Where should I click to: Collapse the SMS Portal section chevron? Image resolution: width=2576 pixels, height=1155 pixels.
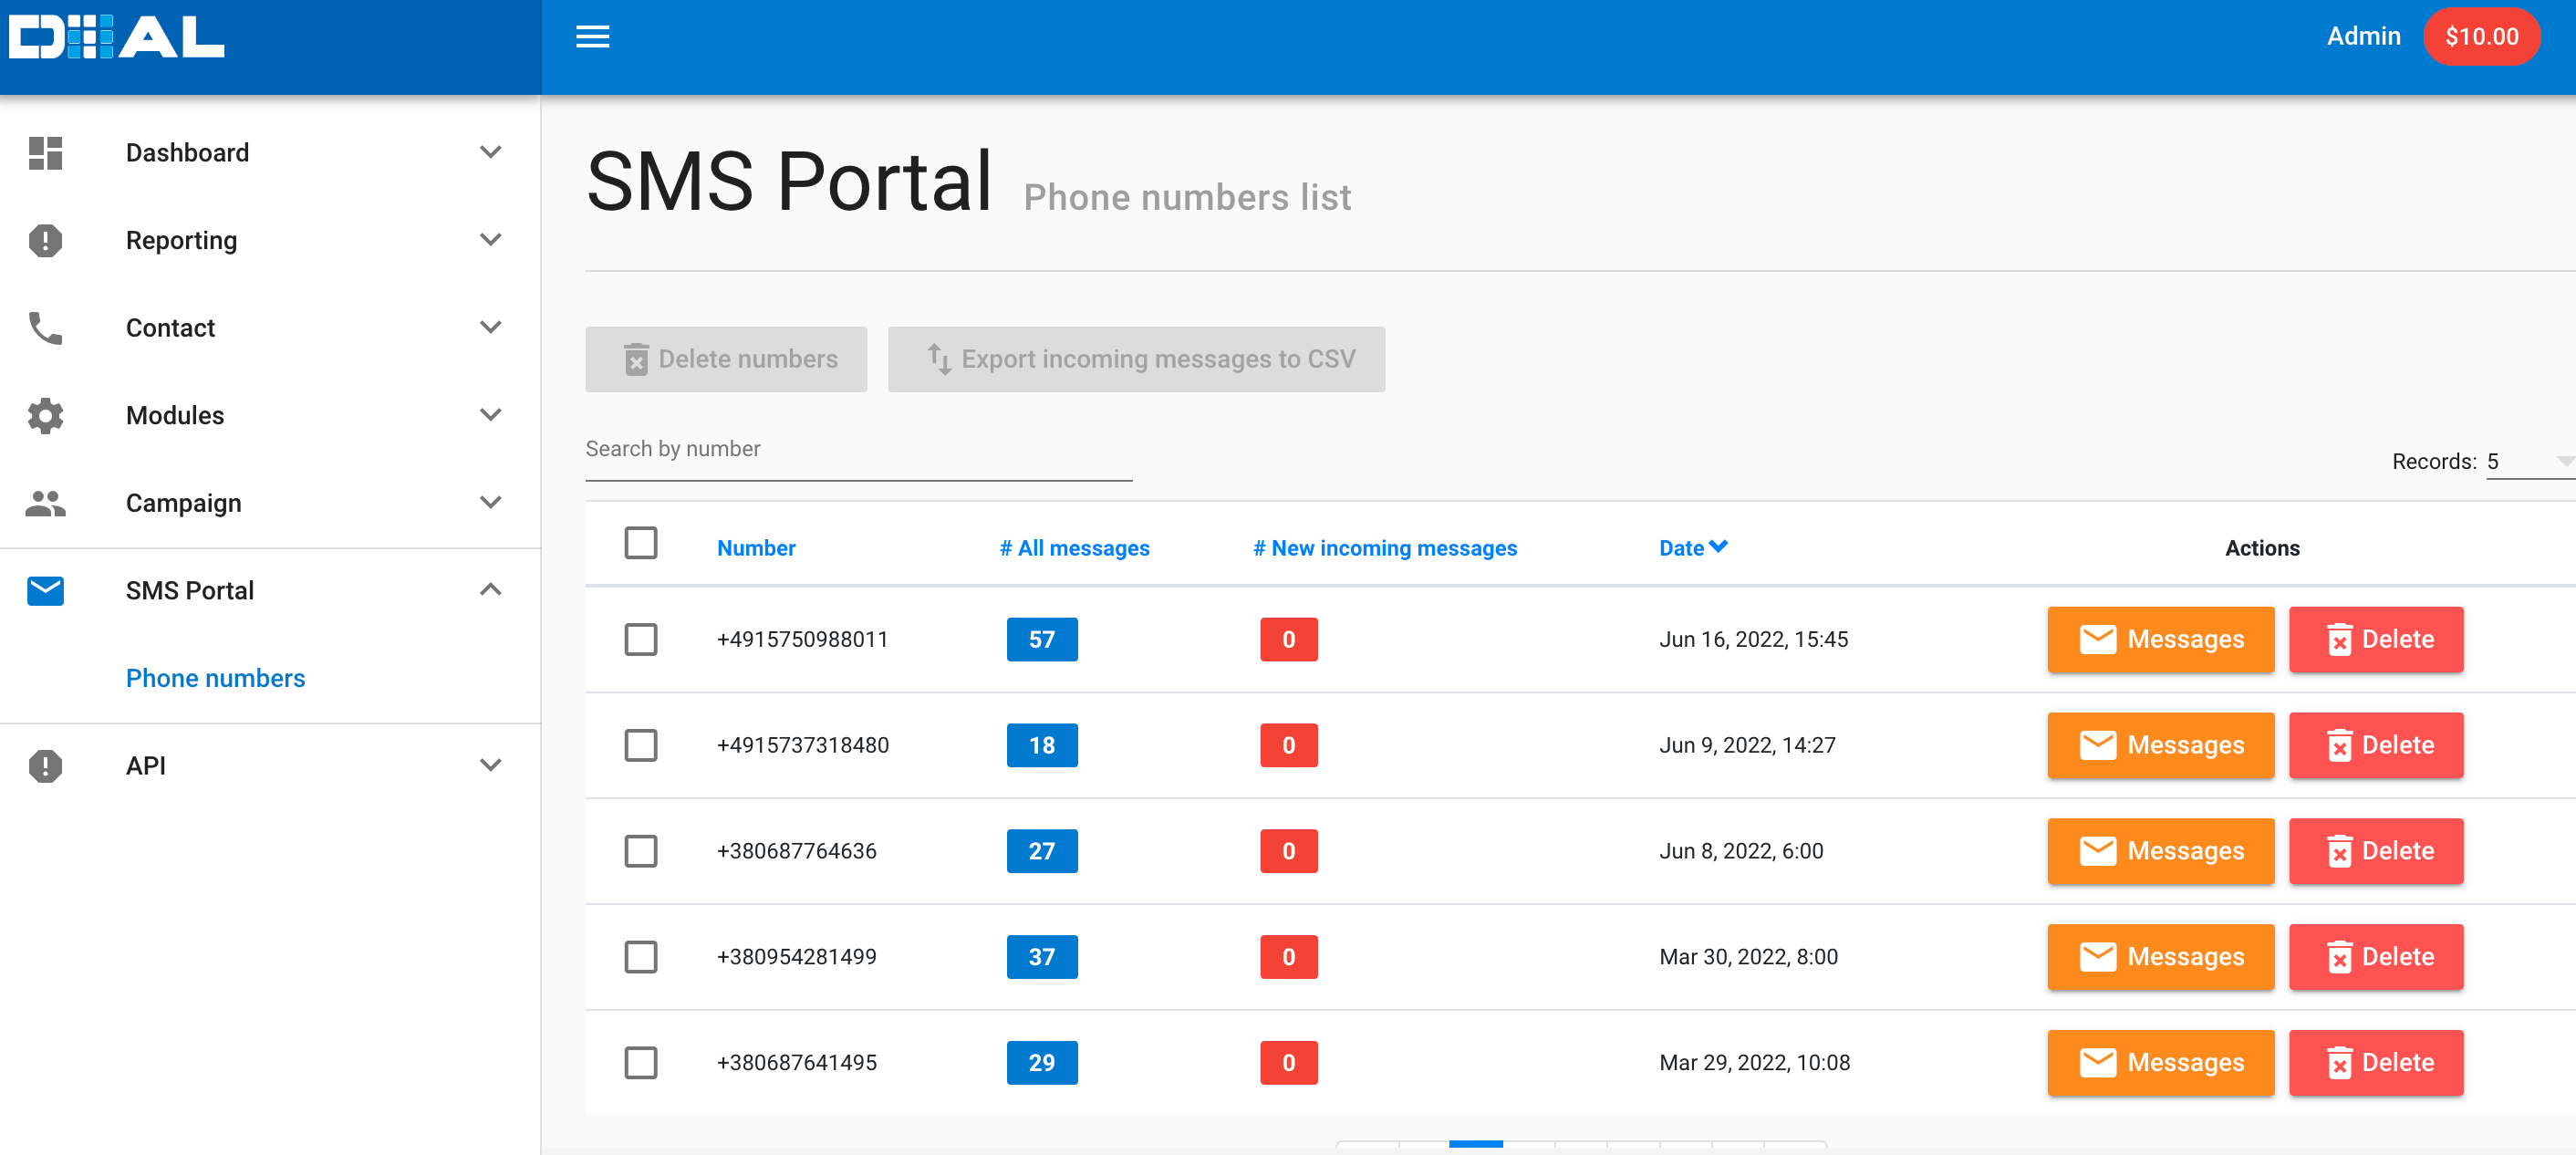[x=490, y=590]
